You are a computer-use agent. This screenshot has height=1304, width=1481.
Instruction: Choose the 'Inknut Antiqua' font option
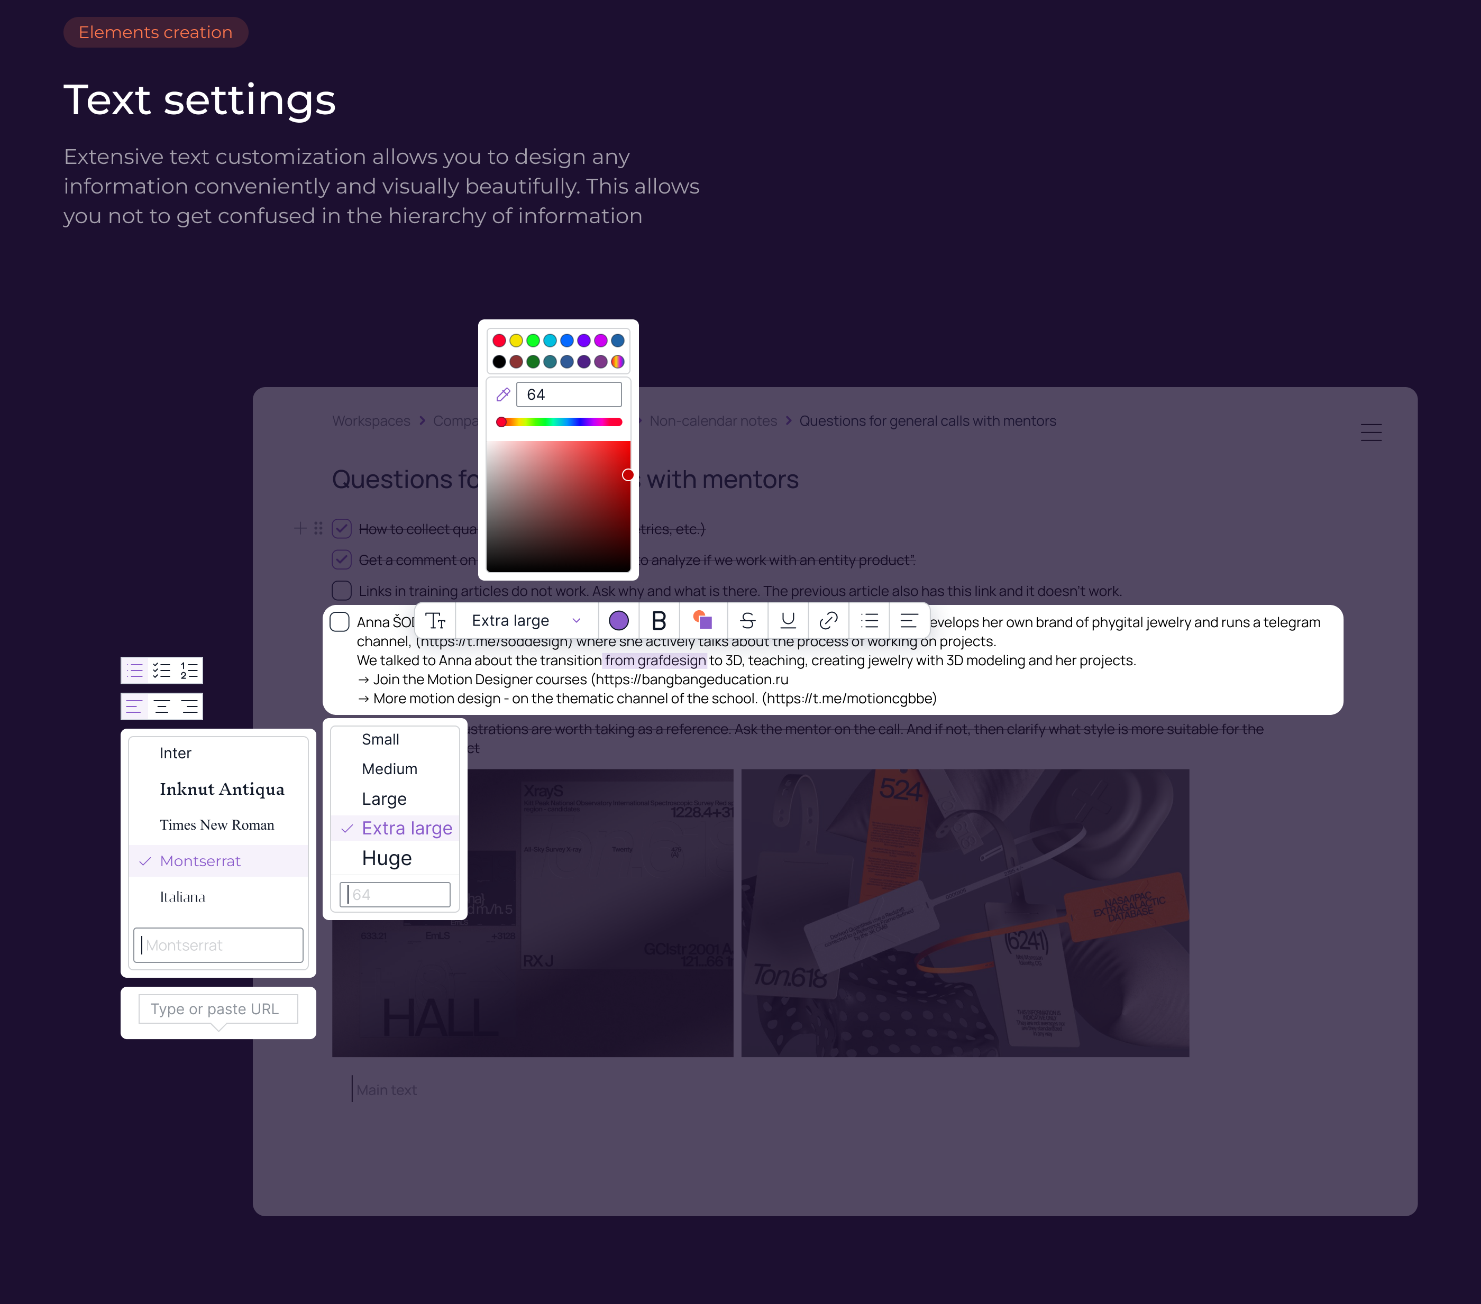pos(222,789)
